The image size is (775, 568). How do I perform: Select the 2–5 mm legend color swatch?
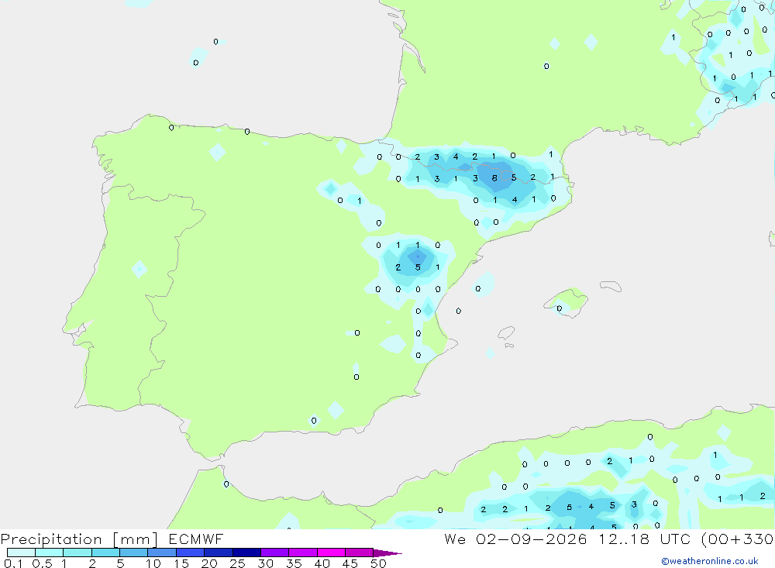coord(105,553)
